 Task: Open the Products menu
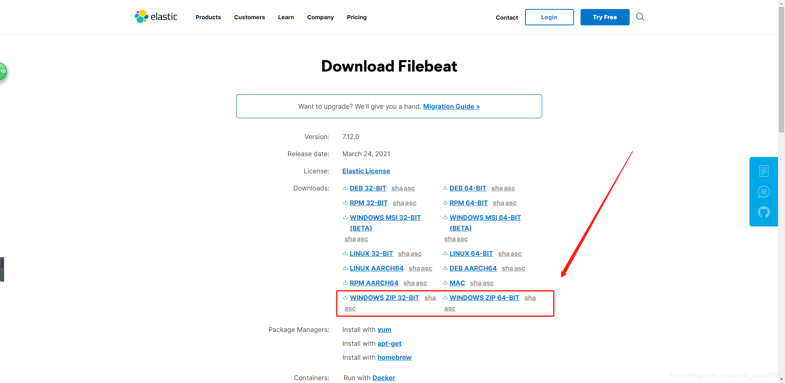click(208, 17)
